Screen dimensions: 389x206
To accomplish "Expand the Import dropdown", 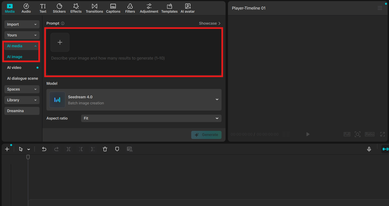I will pyautogui.click(x=22, y=24).
